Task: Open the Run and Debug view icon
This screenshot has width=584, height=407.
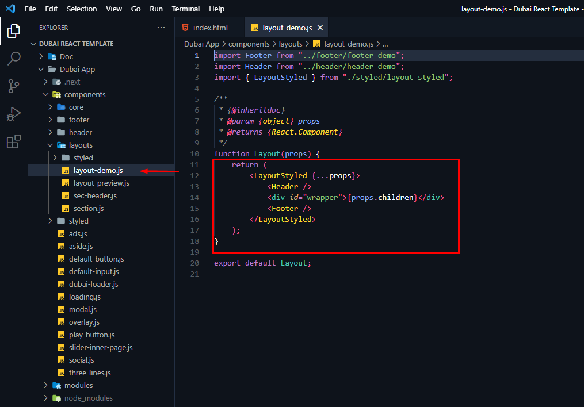Action: click(13, 114)
